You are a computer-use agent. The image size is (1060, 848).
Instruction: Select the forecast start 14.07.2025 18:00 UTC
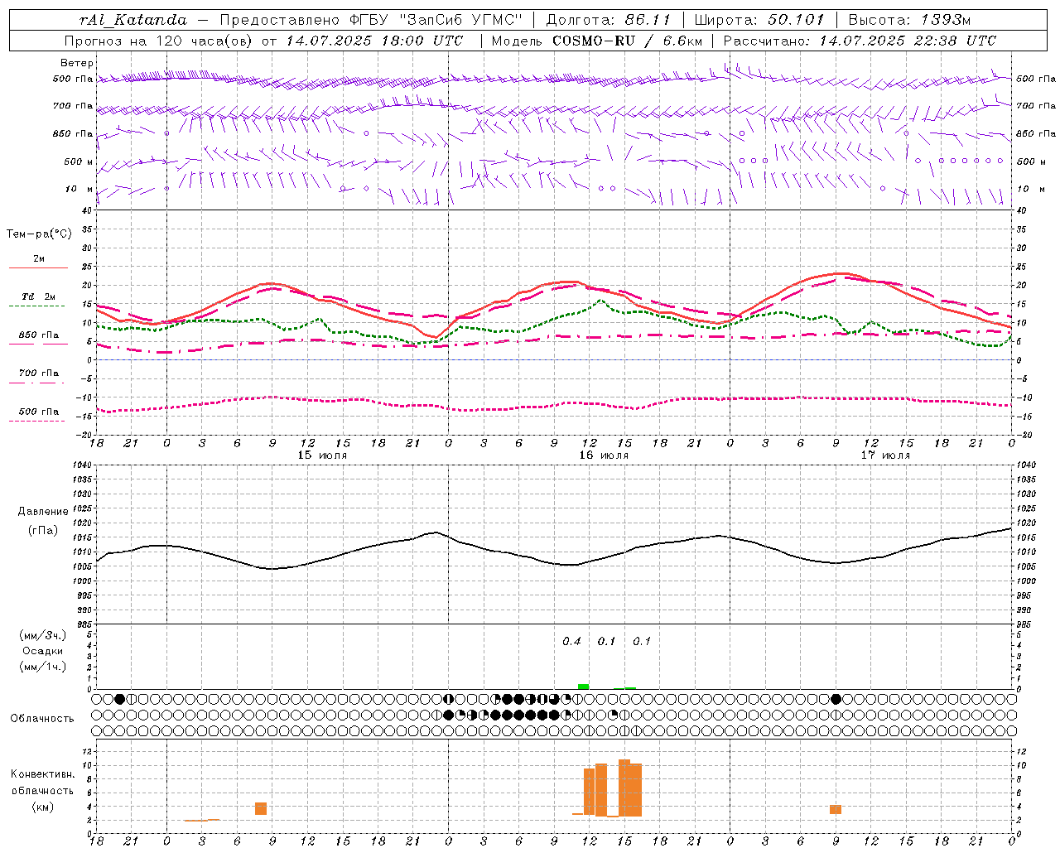pyautogui.click(x=374, y=41)
